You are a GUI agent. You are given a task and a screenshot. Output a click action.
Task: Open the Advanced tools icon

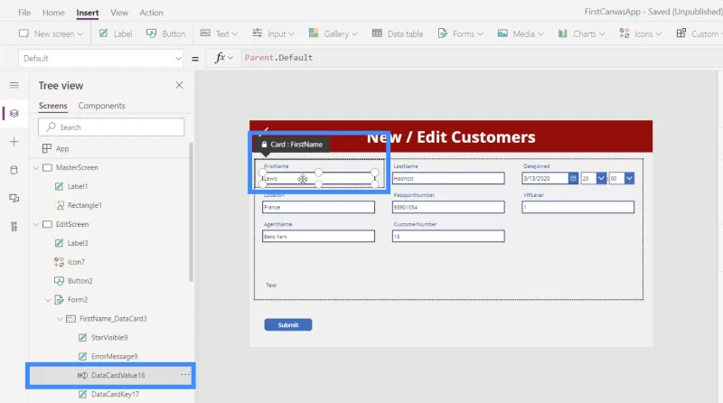(x=14, y=227)
